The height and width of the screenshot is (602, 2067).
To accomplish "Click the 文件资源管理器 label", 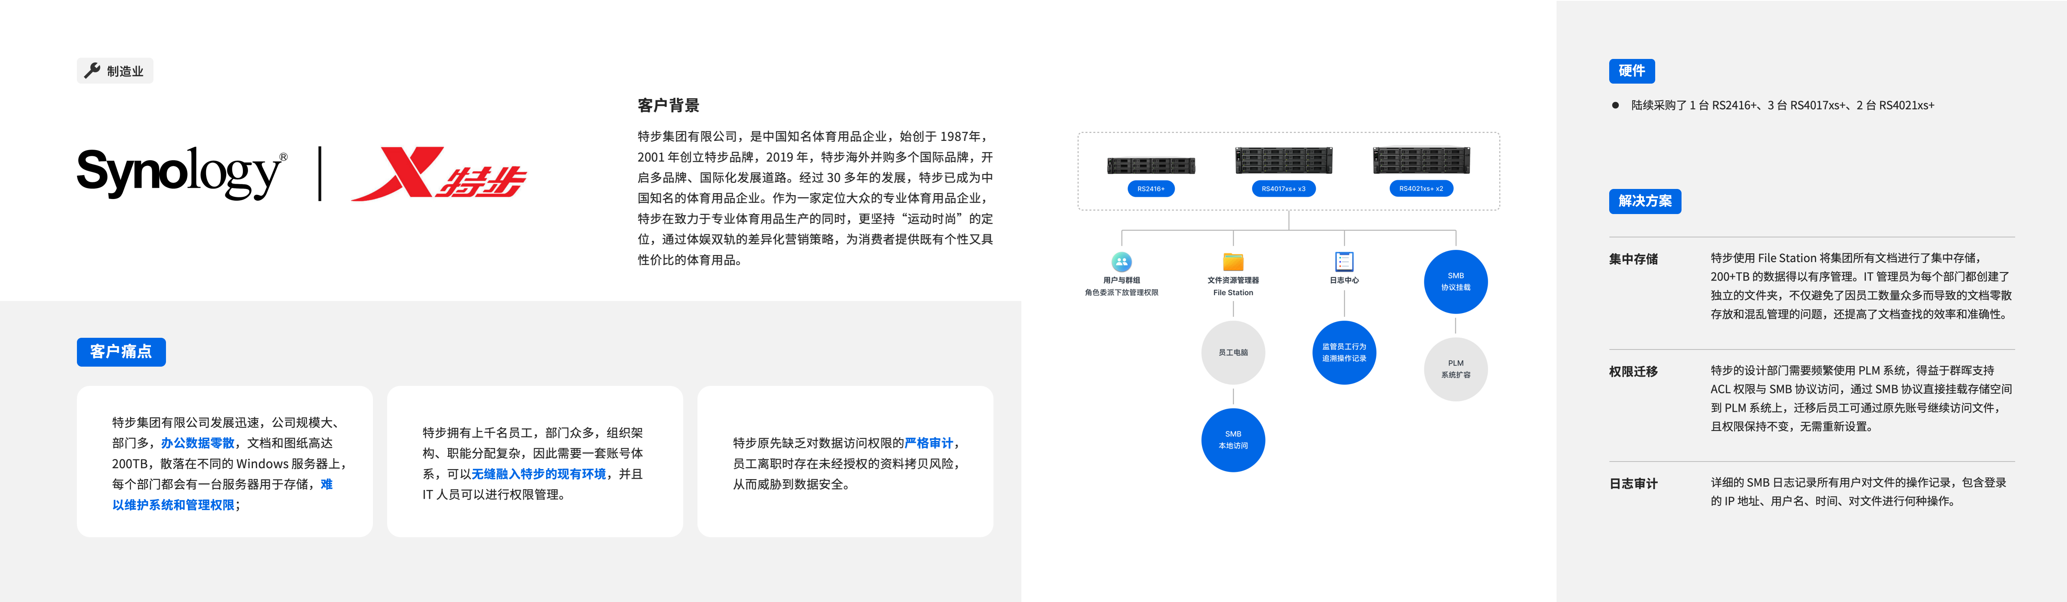I will [x=1233, y=280].
